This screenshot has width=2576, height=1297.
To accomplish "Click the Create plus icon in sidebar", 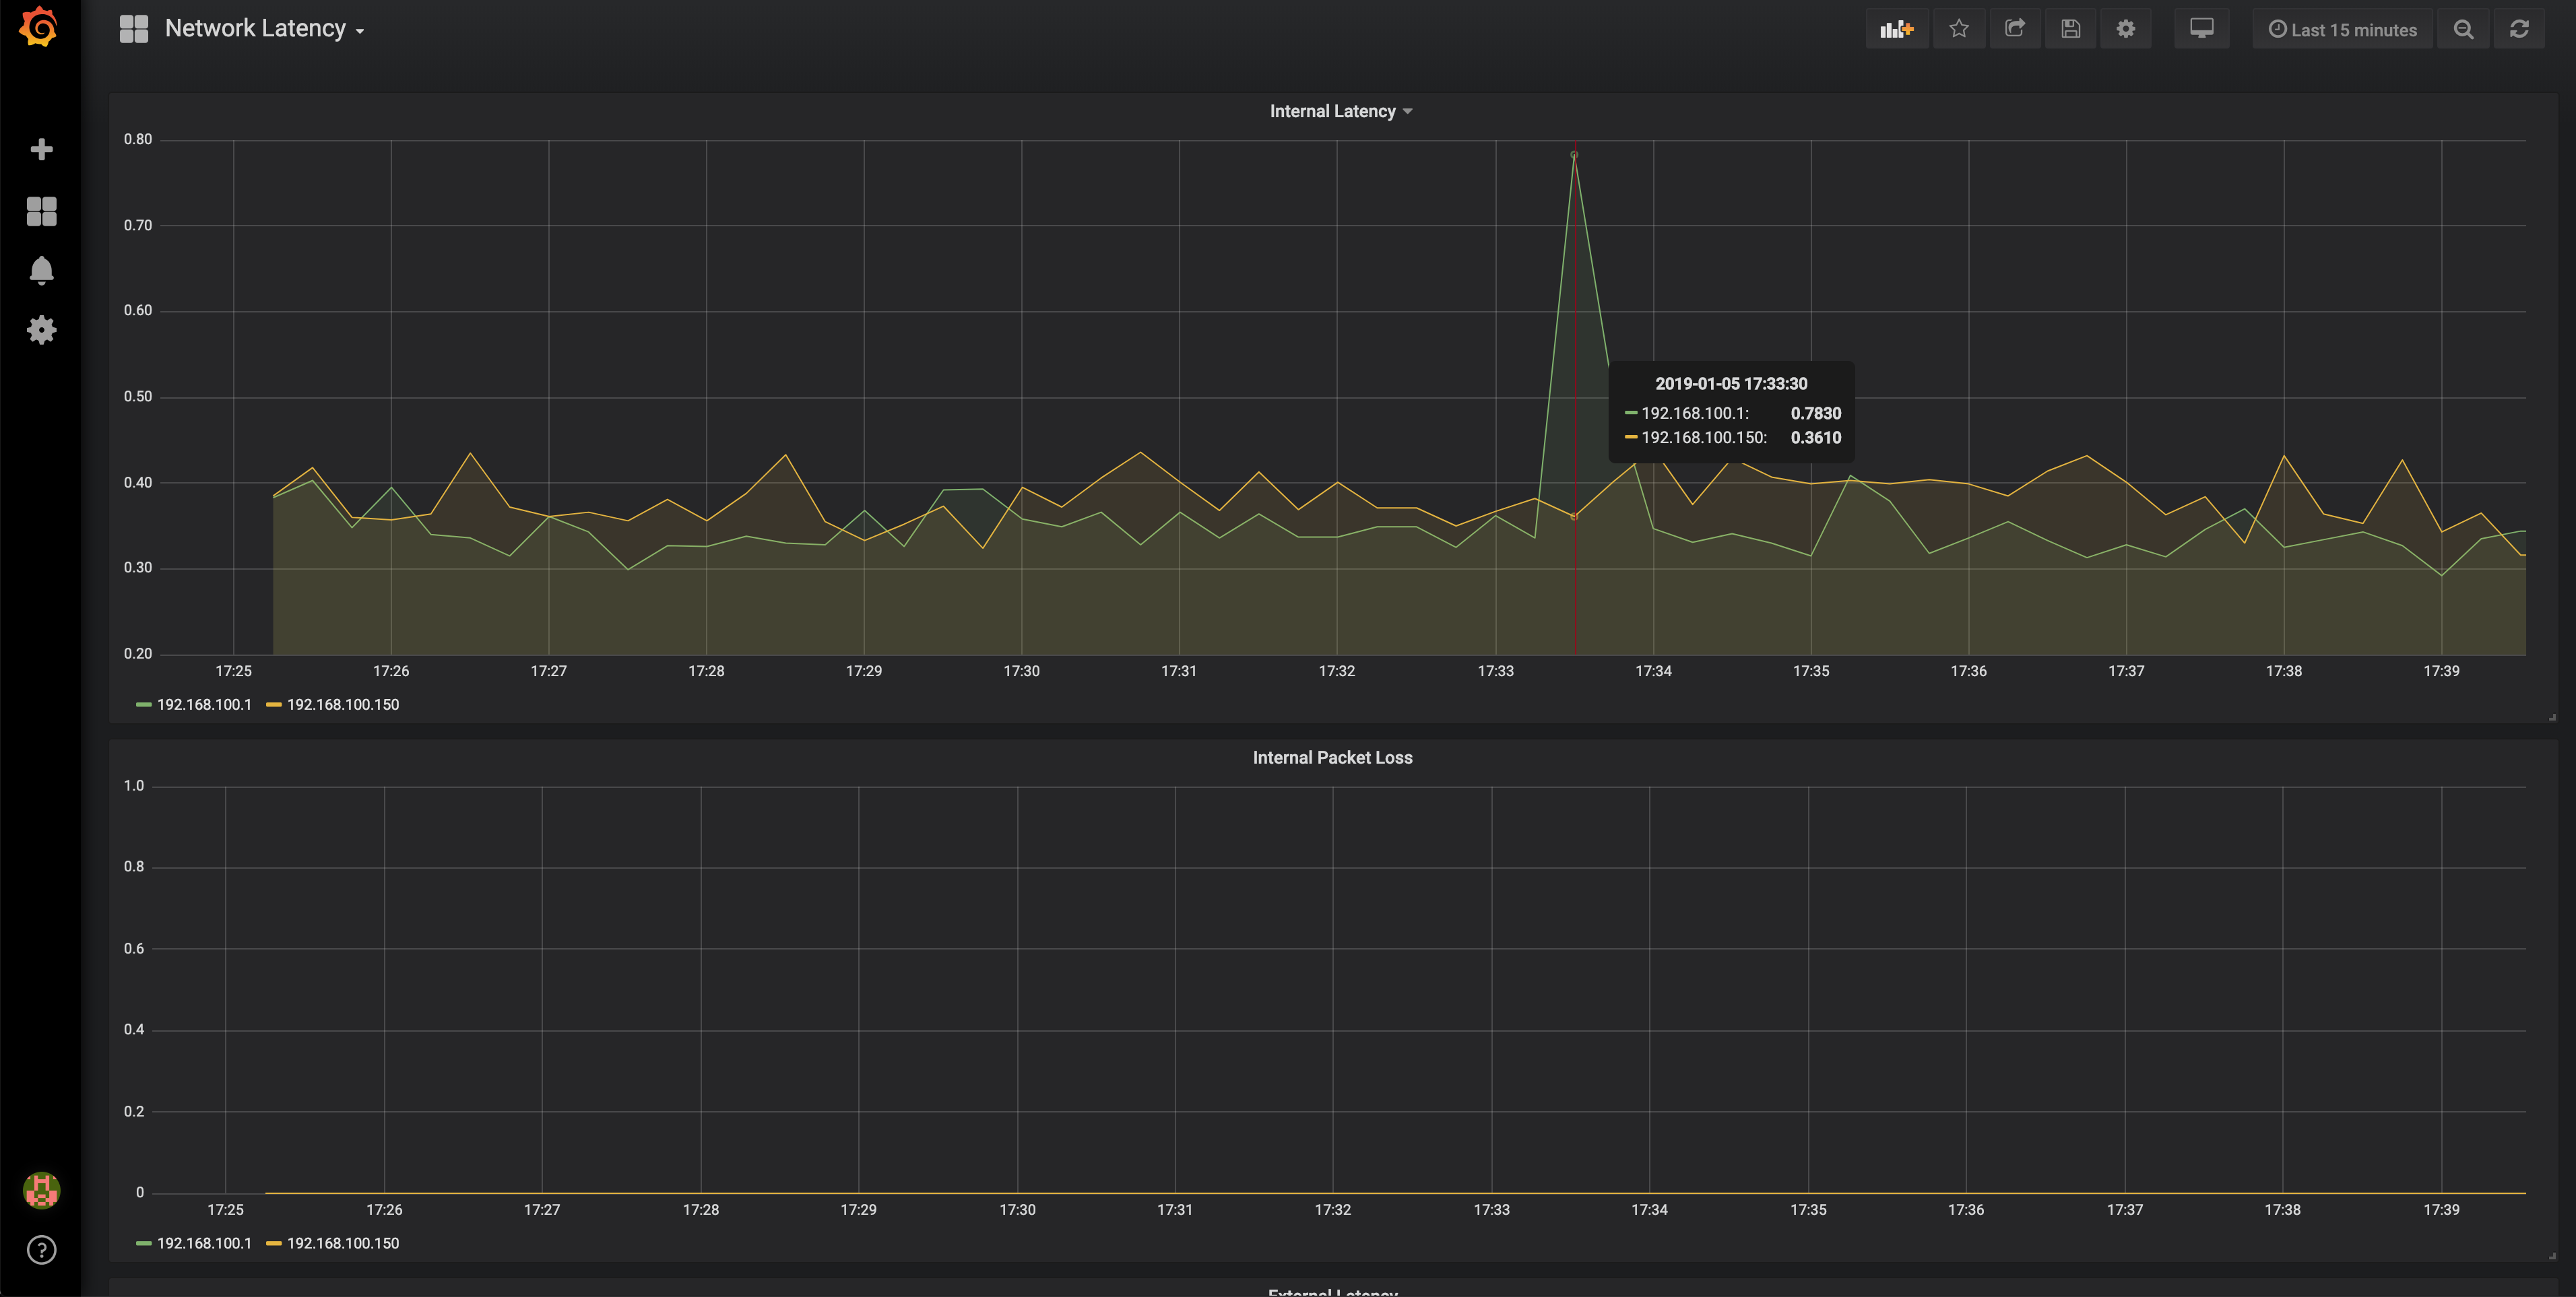I will [x=41, y=149].
